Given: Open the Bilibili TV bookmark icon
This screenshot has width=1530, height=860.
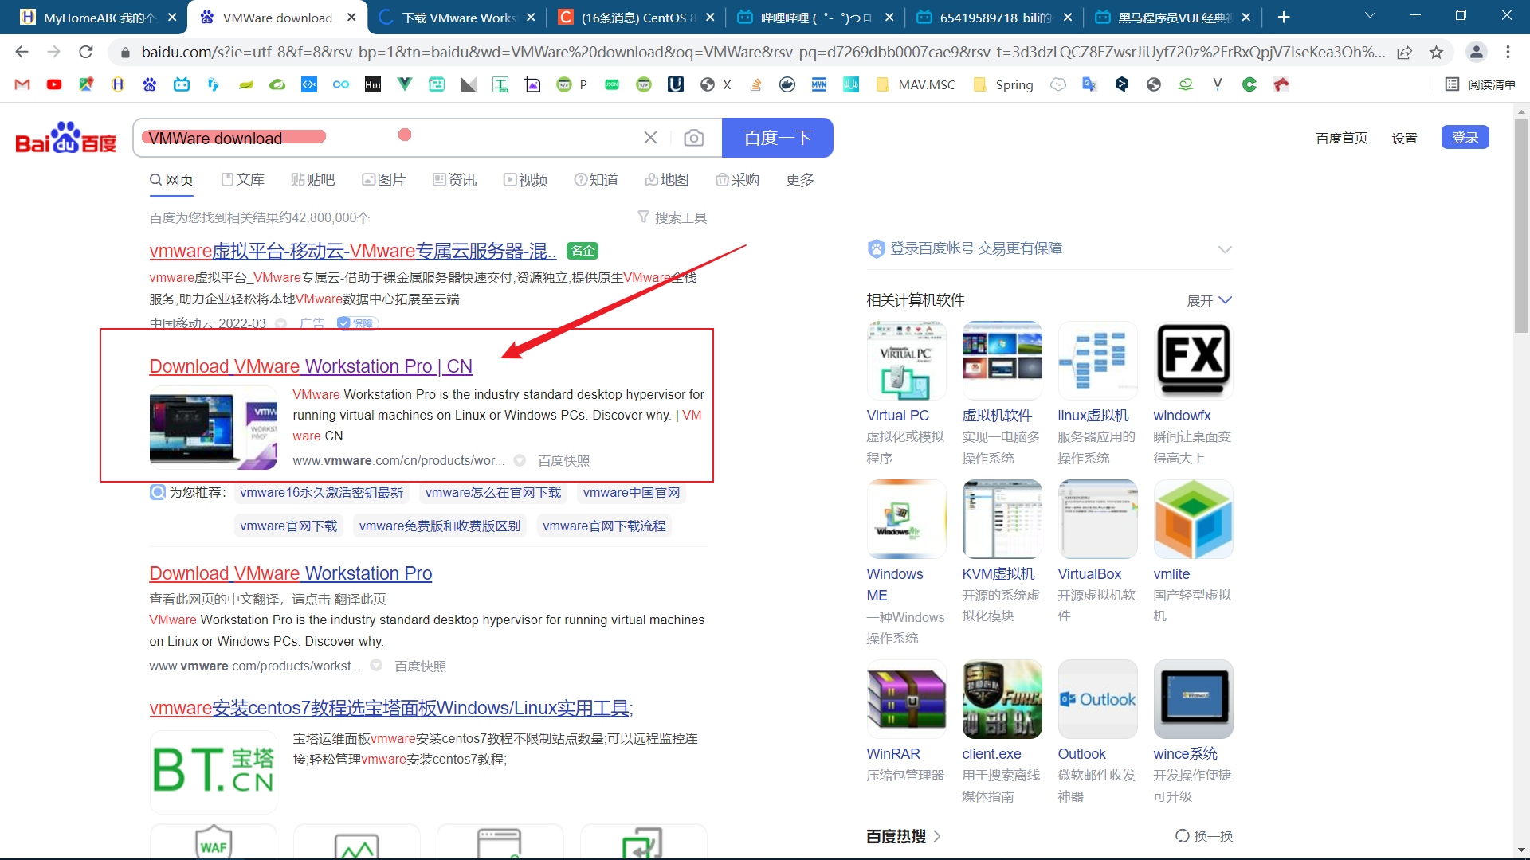Looking at the screenshot, I should tap(182, 84).
